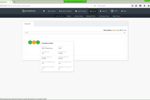View Alerts from the bell menu
This screenshot has width=150, height=100.
(x=103, y=11)
